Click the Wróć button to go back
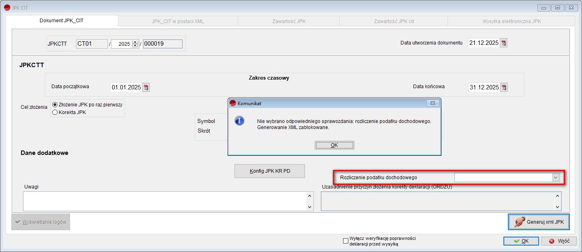 pyautogui.click(x=559, y=241)
